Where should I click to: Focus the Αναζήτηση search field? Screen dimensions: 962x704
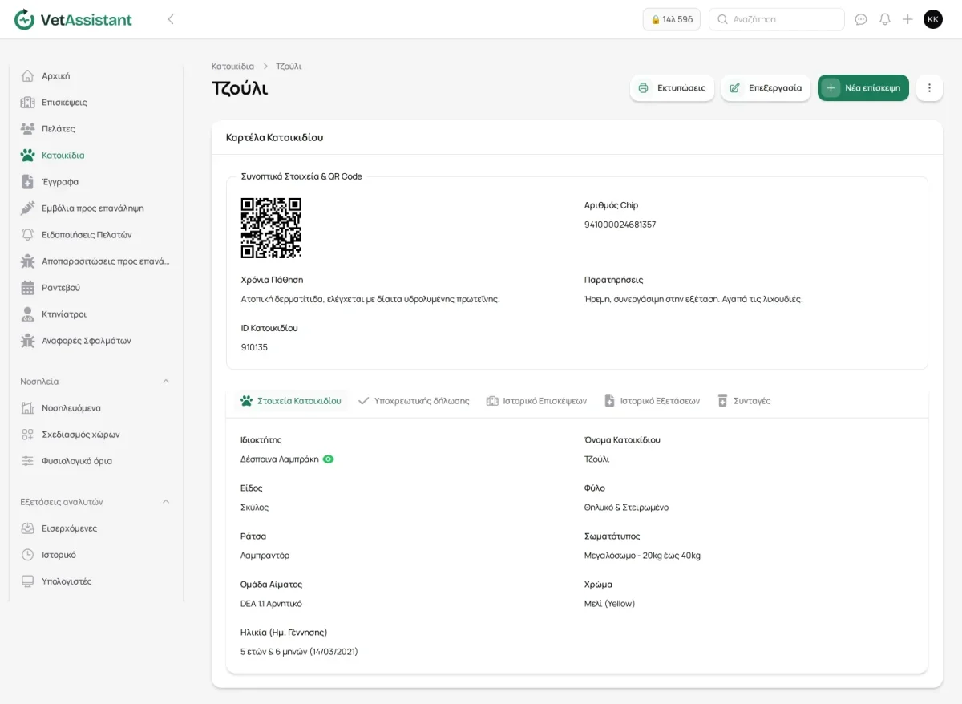[777, 19]
